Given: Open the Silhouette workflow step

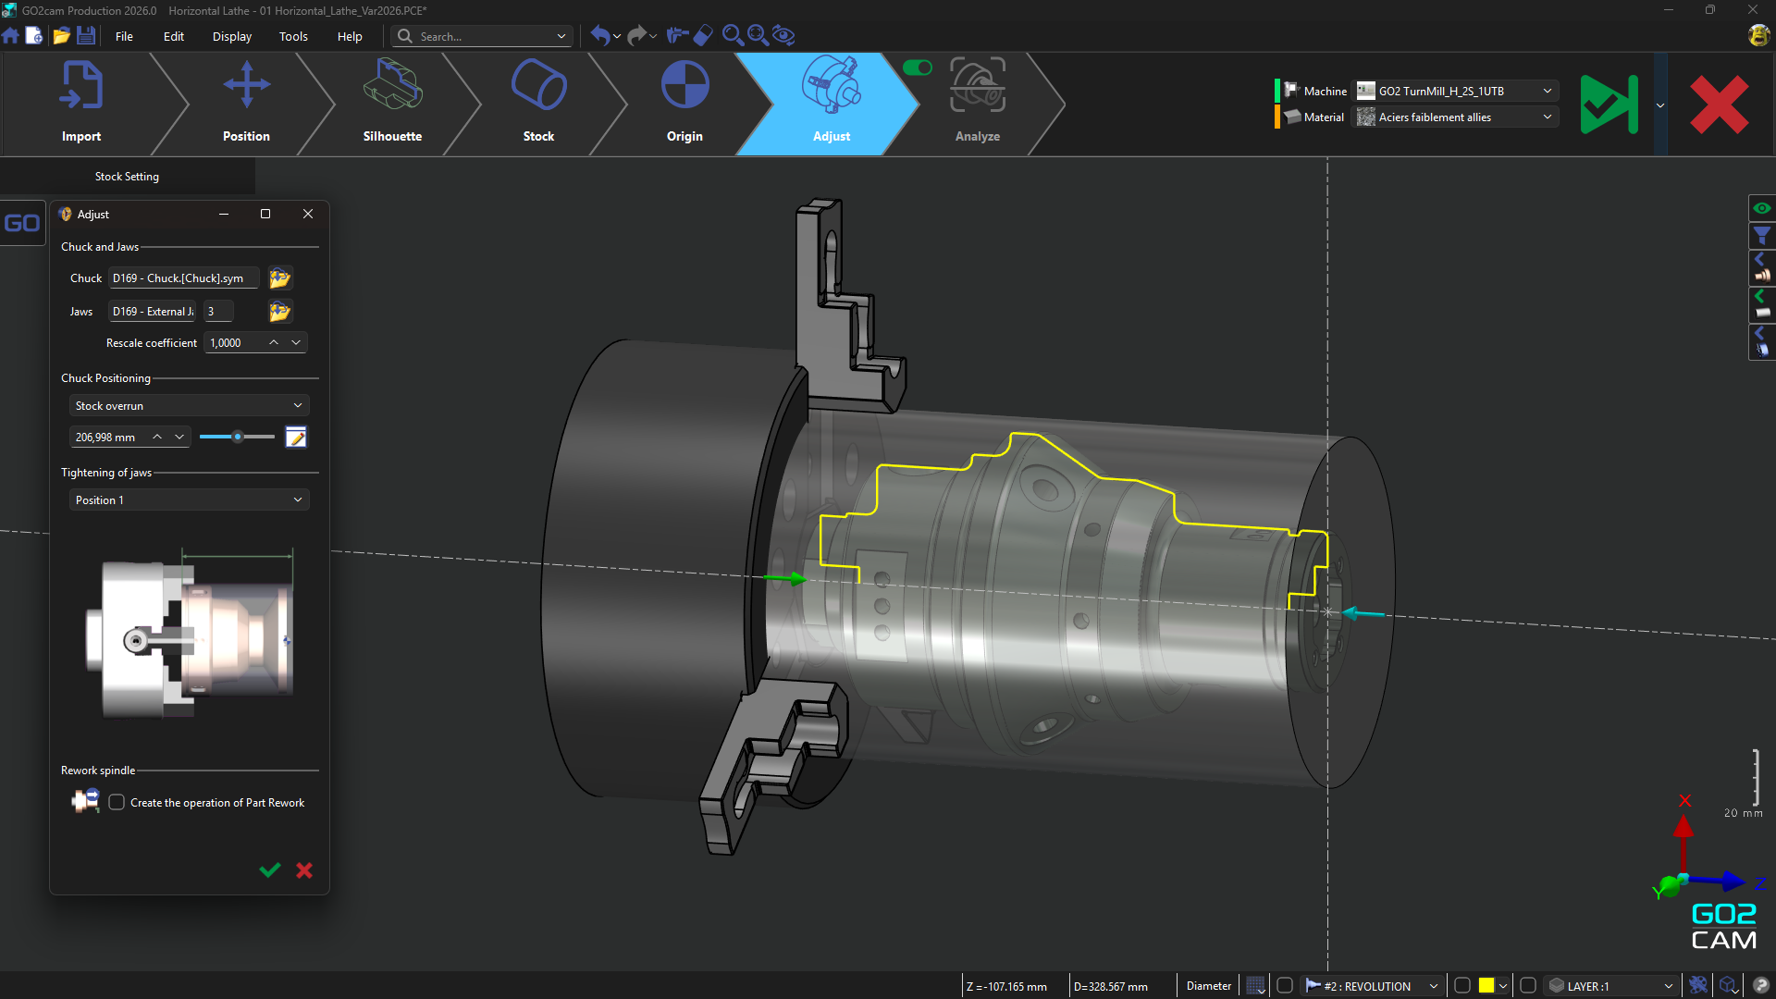Looking at the screenshot, I should click(392, 102).
